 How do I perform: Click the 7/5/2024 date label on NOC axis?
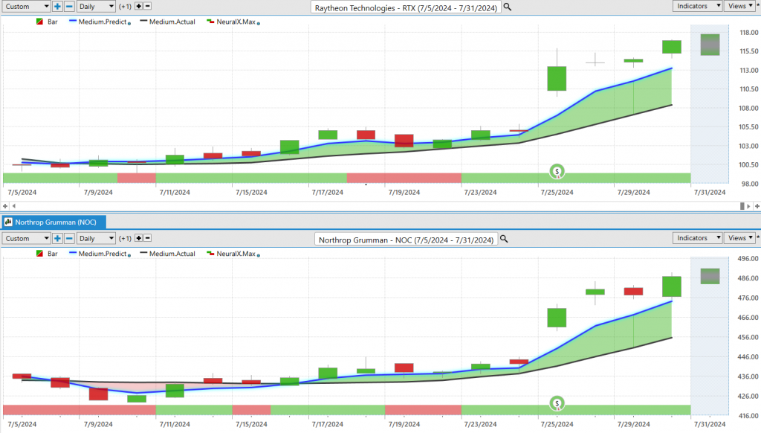click(x=22, y=424)
